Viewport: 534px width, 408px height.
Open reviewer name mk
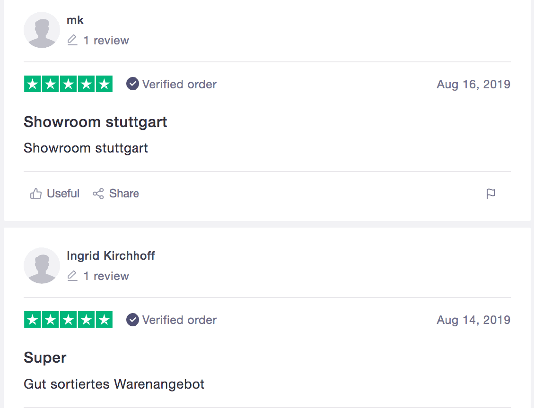(x=75, y=20)
